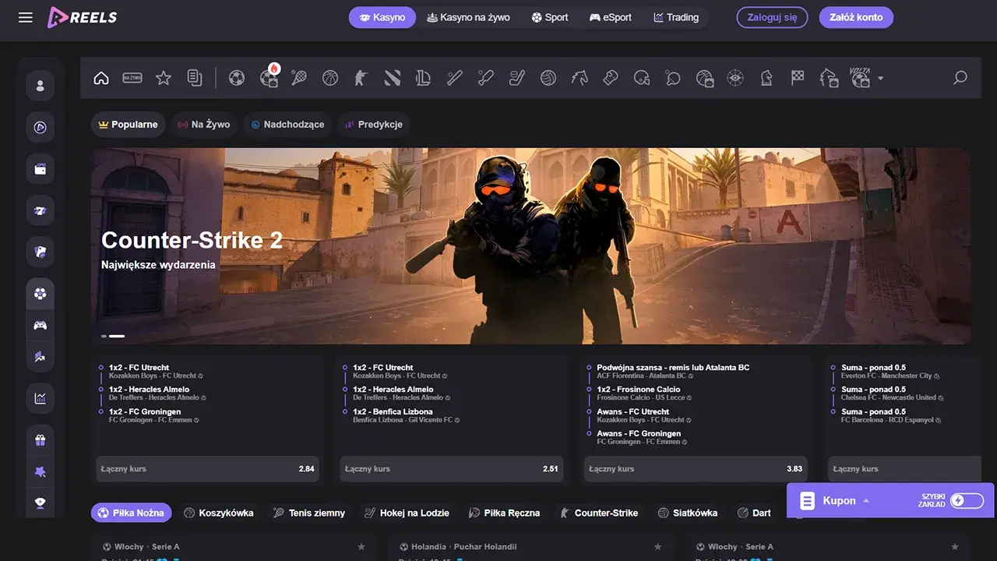Image resolution: width=997 pixels, height=561 pixels.
Task: Choose the Counter-Strike soldier icon in the toolbar
Action: click(x=361, y=78)
